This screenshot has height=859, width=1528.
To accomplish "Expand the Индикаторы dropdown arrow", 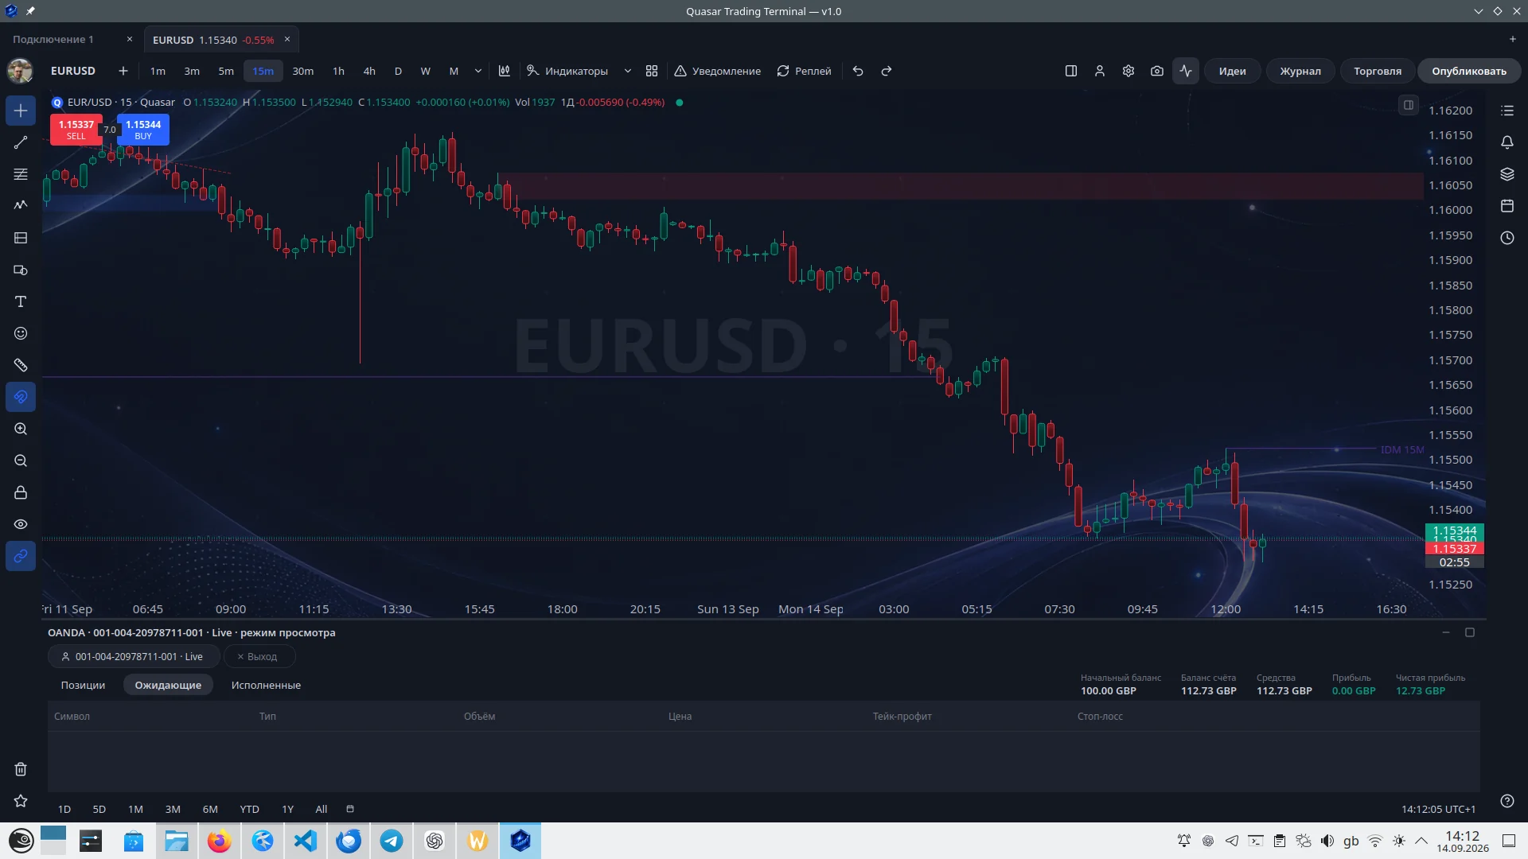I will (x=628, y=71).
